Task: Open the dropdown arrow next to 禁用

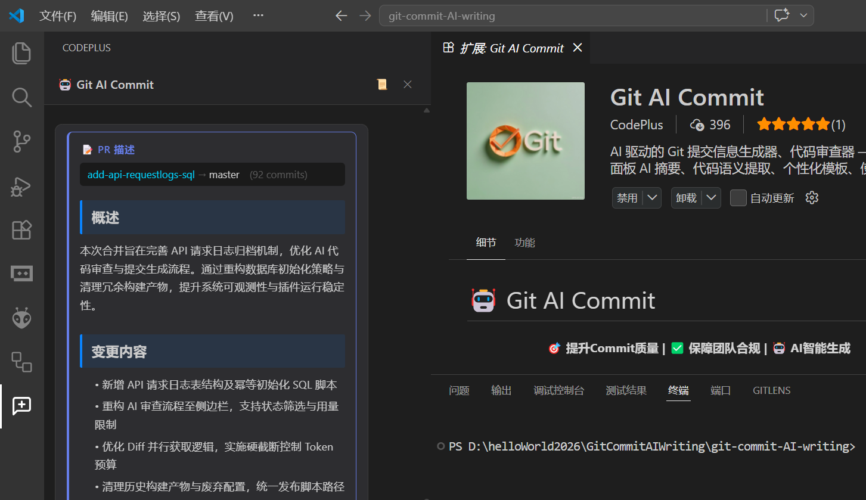Action: pos(653,198)
